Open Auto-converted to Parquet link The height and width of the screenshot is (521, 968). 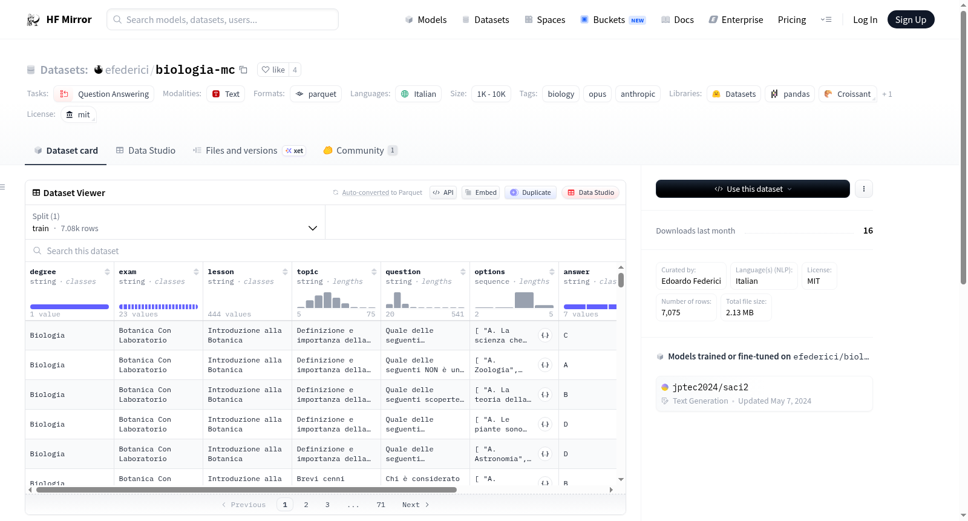[x=365, y=192]
